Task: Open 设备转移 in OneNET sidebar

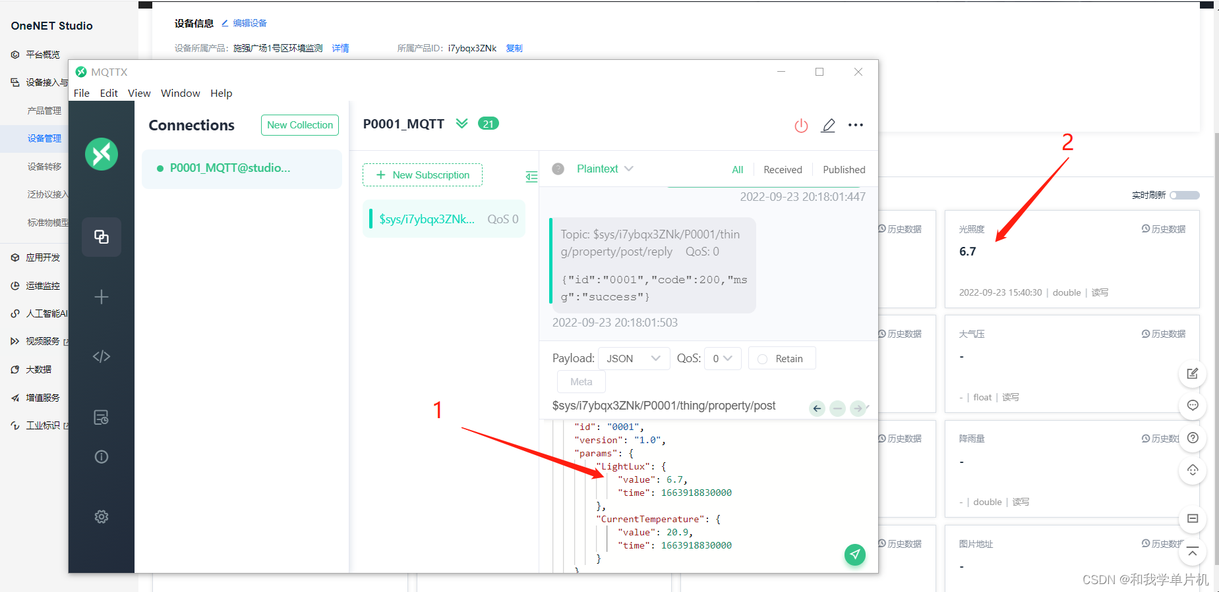Action: 44,167
